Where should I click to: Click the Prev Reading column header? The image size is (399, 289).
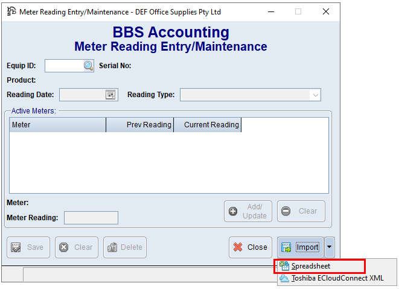coord(139,125)
